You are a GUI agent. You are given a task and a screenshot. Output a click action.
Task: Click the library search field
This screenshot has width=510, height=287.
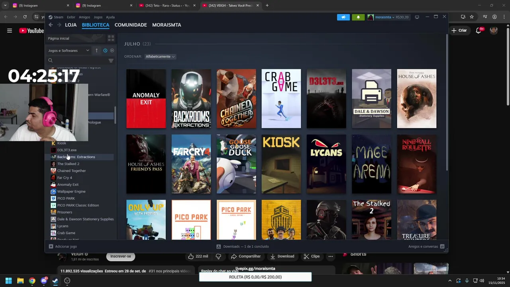click(78, 61)
